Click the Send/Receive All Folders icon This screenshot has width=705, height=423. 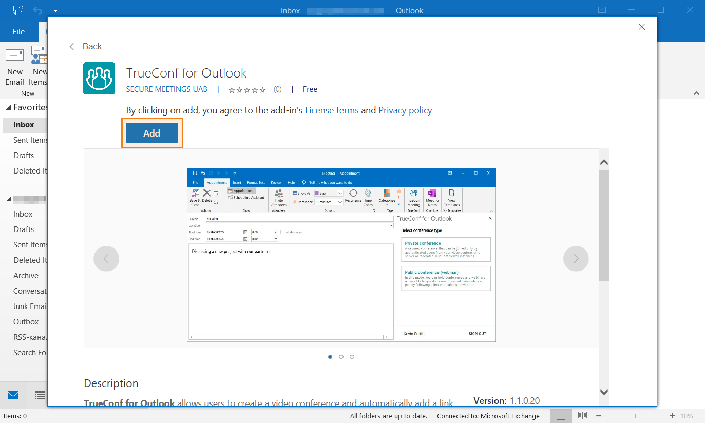tap(18, 10)
